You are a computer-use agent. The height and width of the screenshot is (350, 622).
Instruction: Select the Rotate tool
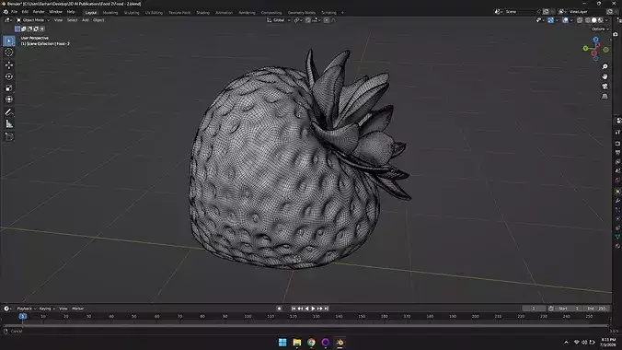coord(9,76)
